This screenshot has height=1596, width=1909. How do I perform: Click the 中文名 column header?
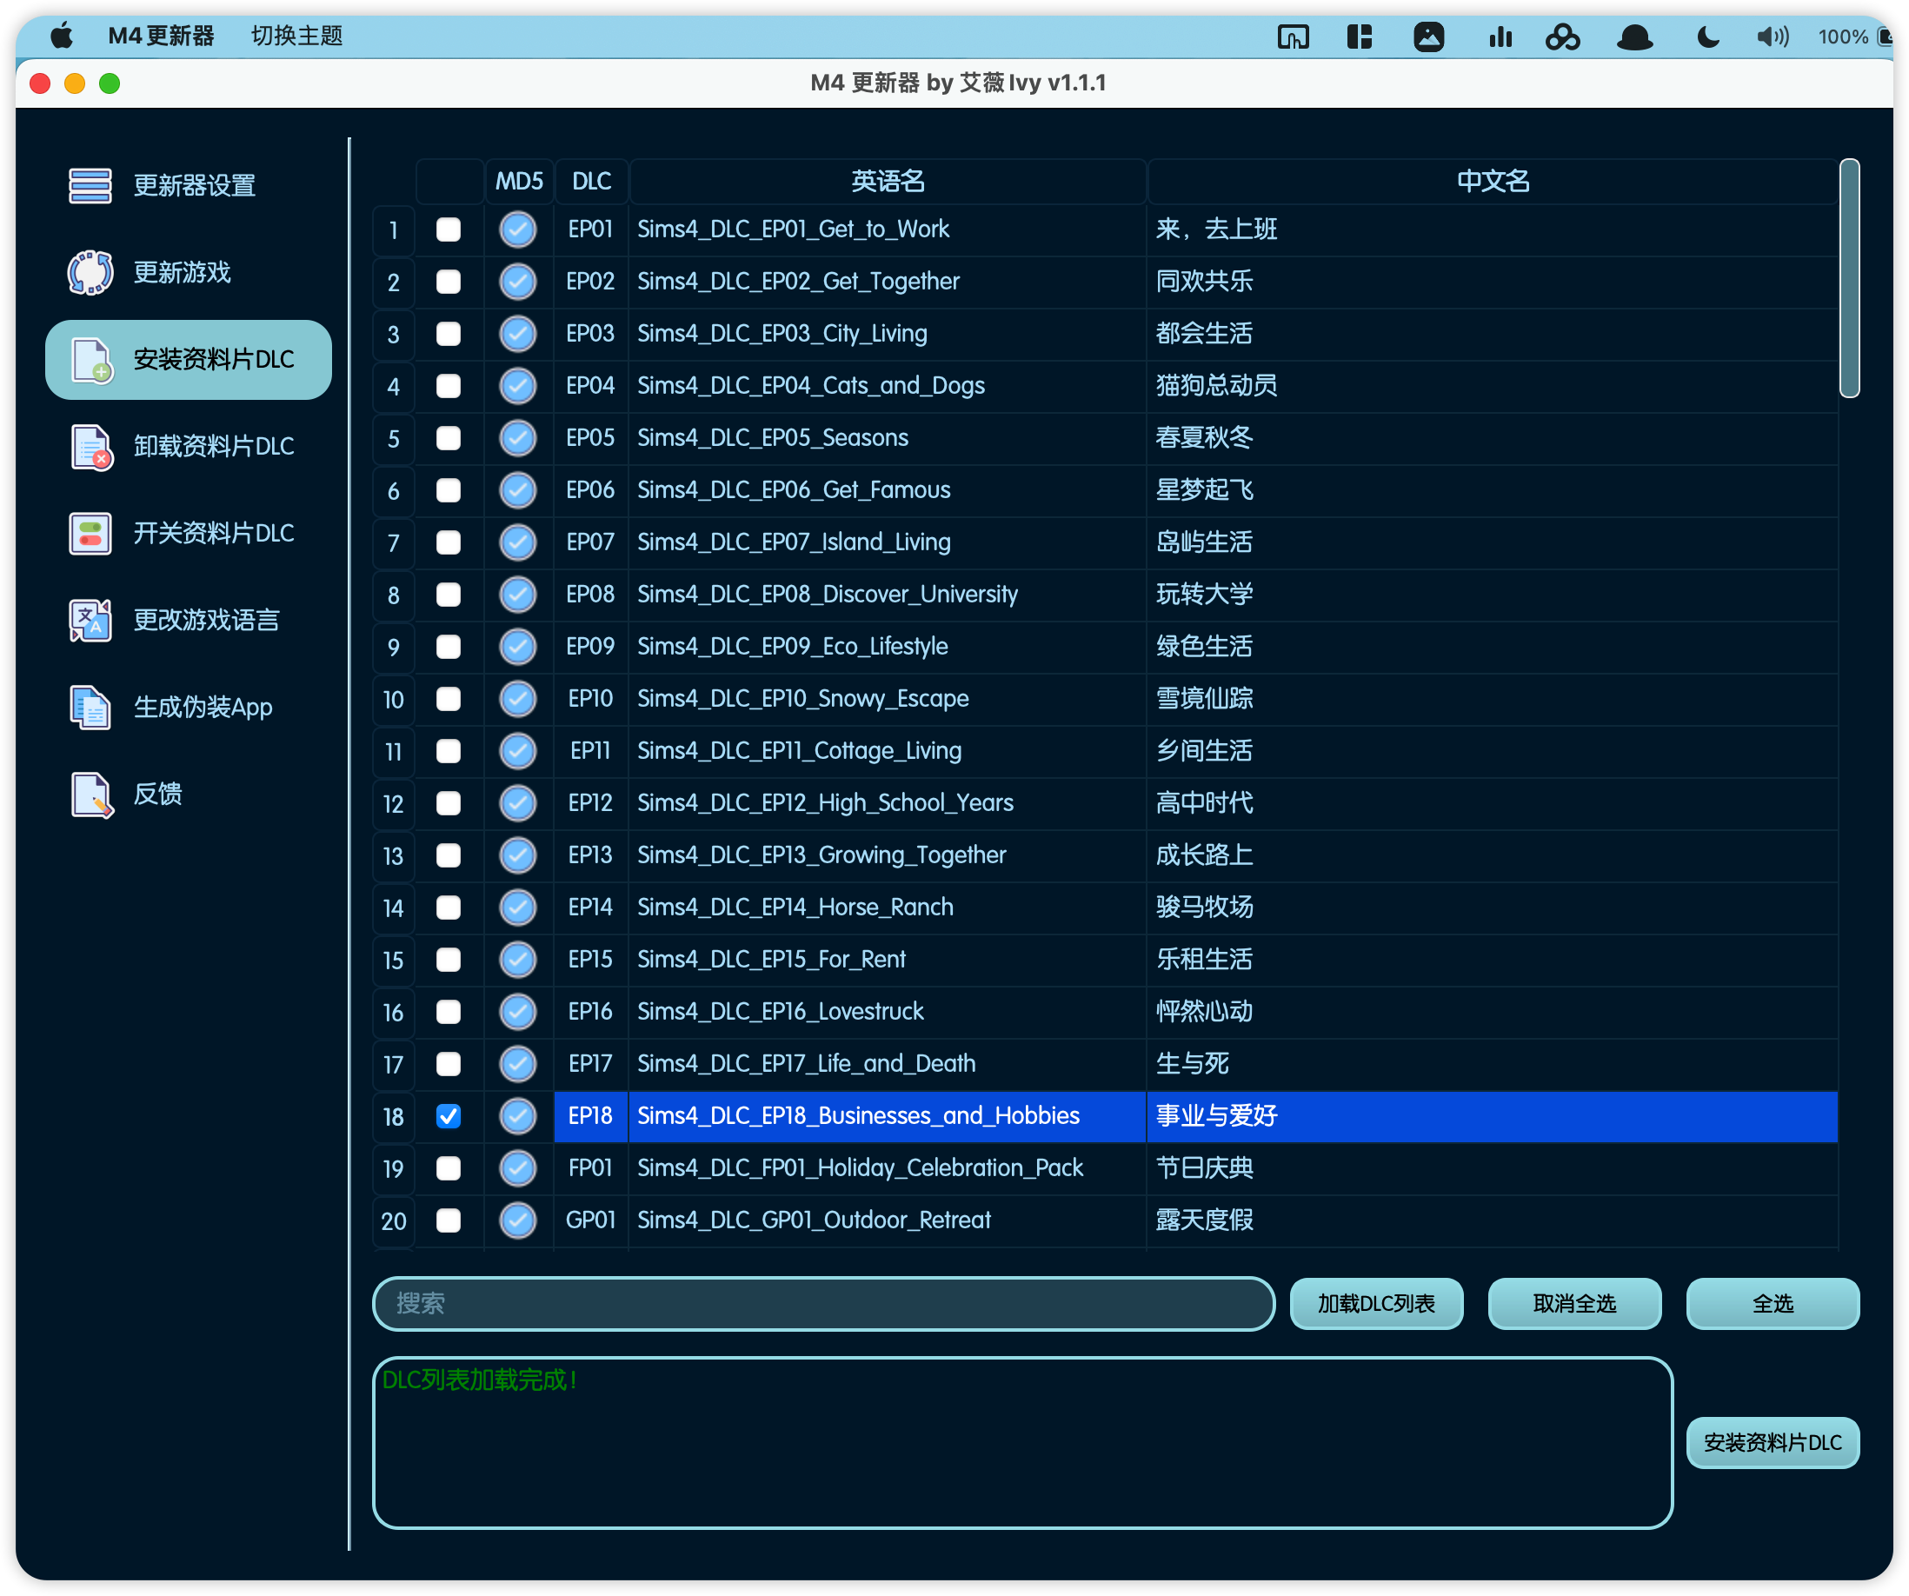[1492, 182]
